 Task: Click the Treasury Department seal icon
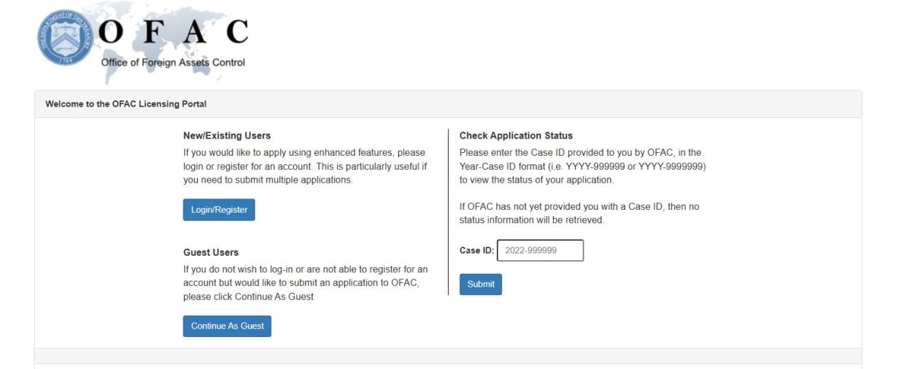pos(65,38)
